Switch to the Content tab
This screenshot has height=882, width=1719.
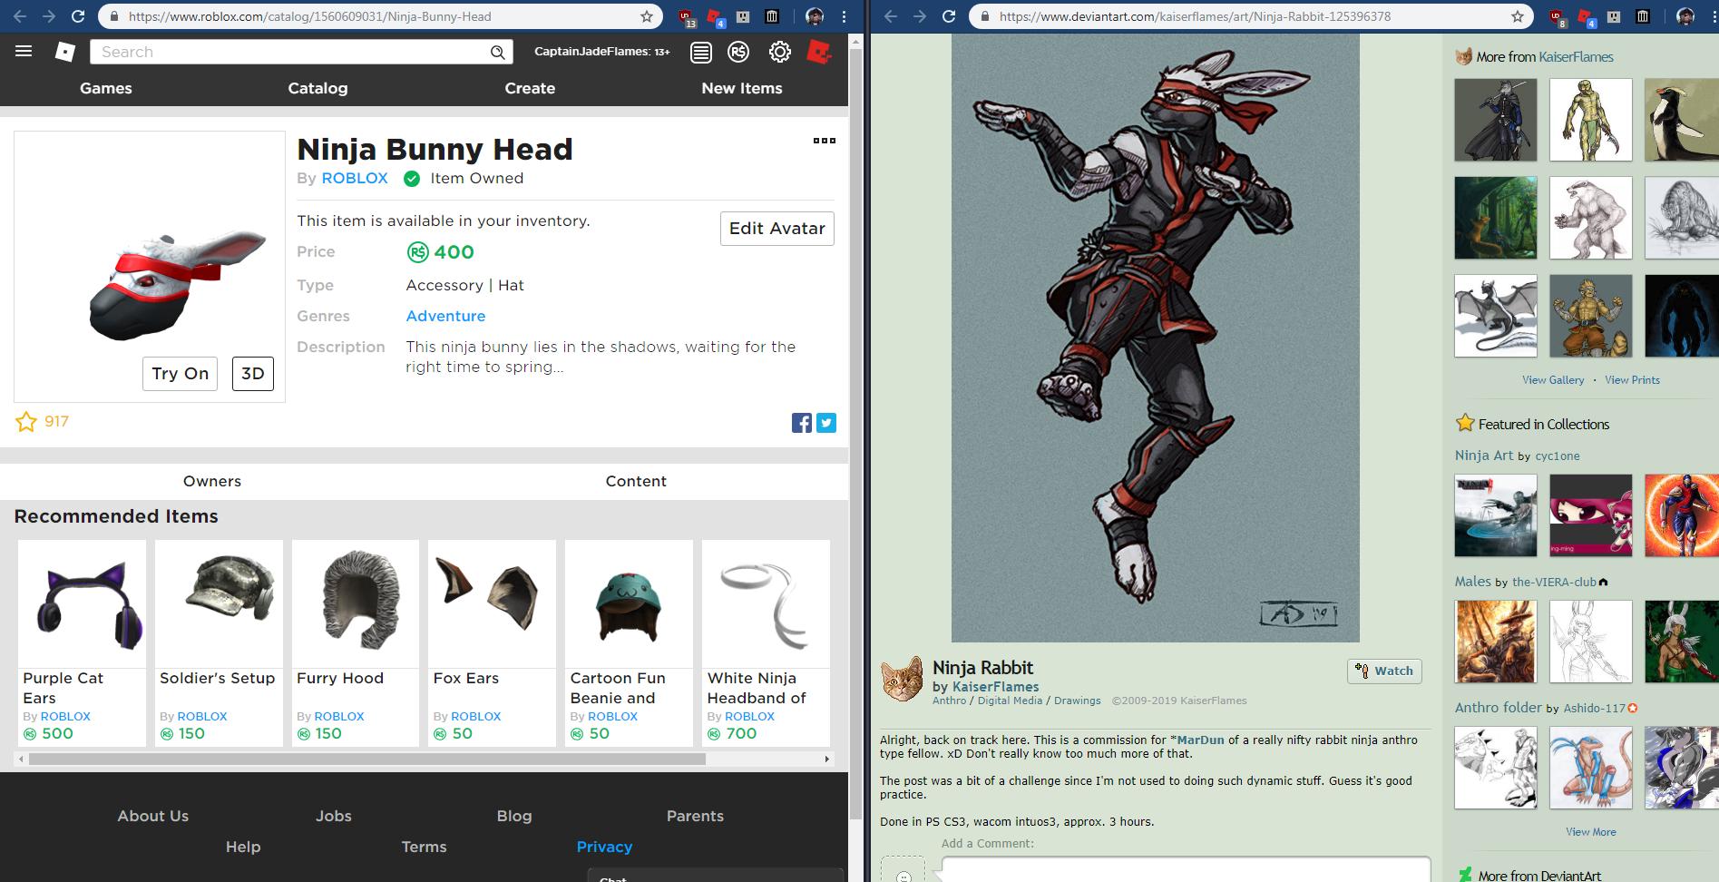[x=636, y=481]
